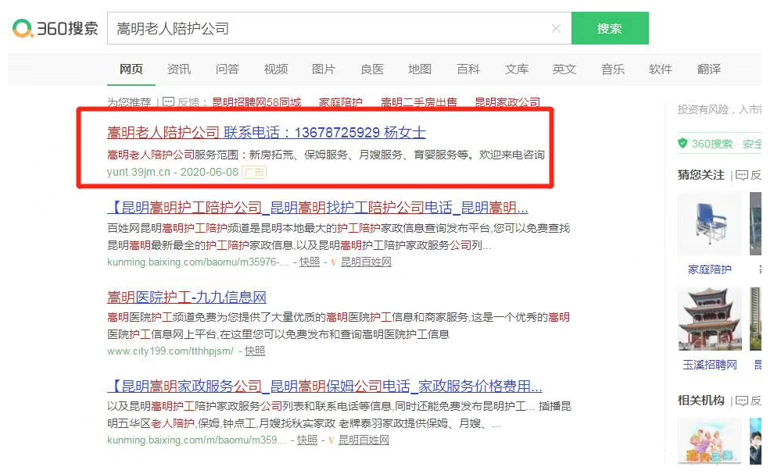Click the green 搜索 button

(610, 29)
